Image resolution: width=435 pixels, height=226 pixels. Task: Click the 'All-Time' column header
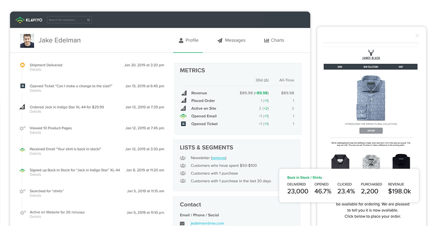pos(287,80)
